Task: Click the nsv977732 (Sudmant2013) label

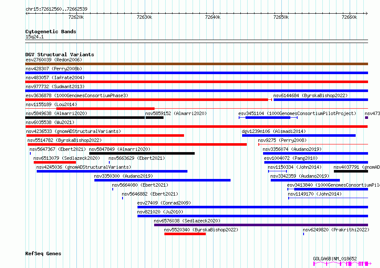Action: click(55, 86)
